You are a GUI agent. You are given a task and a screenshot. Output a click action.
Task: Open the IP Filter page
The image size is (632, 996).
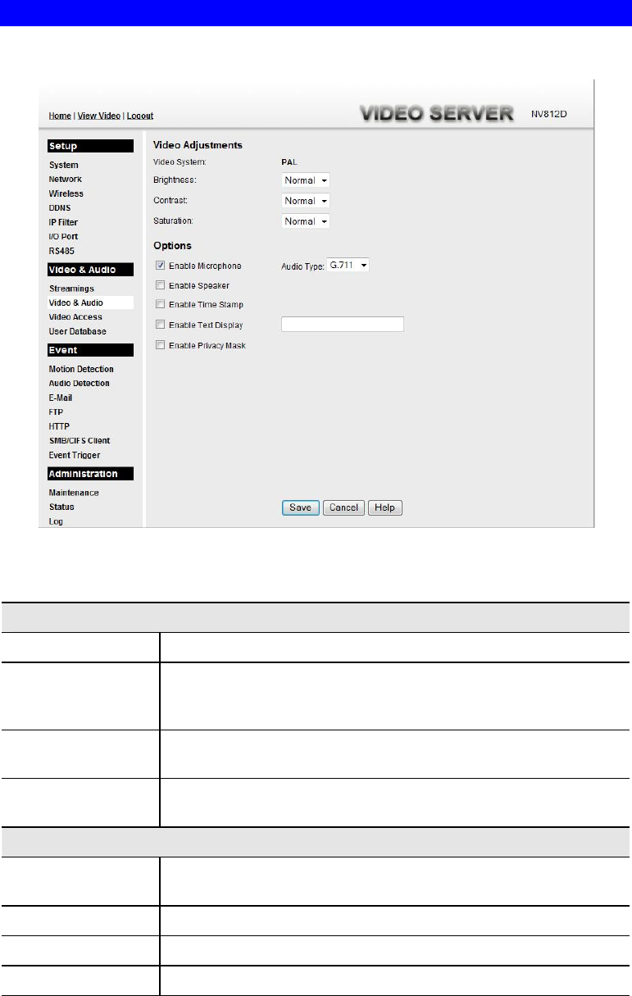coord(64,222)
